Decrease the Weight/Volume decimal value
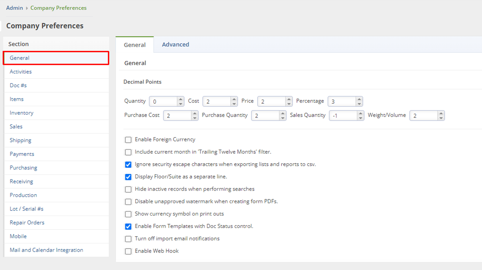Image resolution: width=482 pixels, height=270 pixels. pos(441,118)
